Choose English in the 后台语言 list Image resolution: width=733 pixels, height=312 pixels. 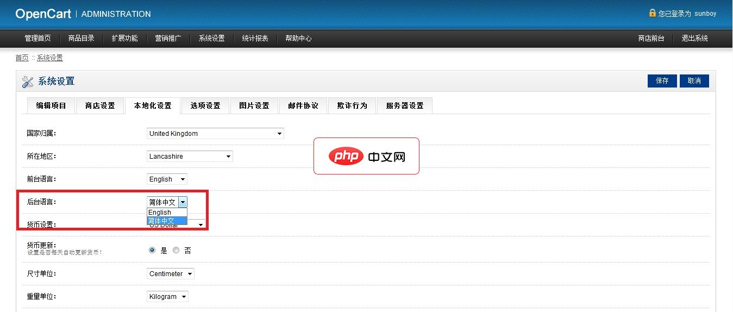click(x=167, y=213)
